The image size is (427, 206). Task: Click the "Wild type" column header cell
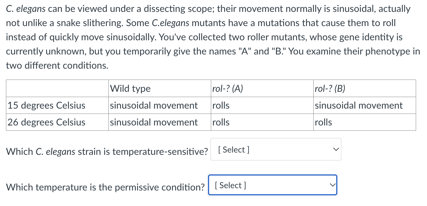click(x=160, y=88)
